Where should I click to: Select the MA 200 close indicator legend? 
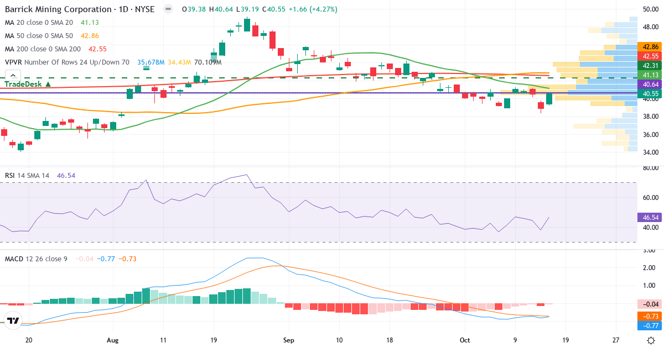tap(43, 49)
